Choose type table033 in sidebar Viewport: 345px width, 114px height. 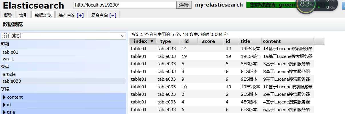pyautogui.click(x=63, y=81)
